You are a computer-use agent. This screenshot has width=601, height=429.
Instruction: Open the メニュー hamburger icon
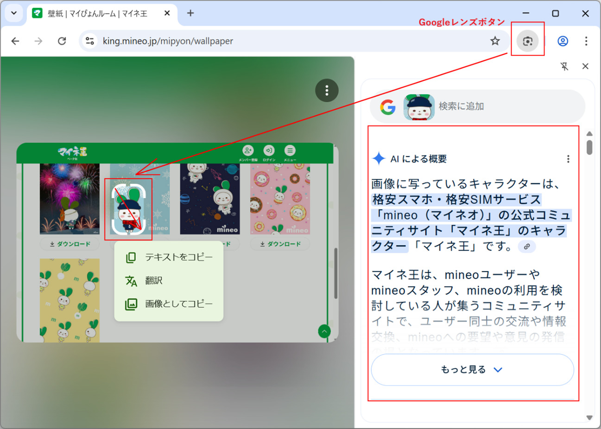tap(290, 153)
